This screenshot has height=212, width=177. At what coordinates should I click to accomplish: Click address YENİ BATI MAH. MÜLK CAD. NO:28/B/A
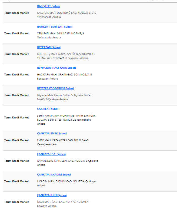coord(61,34)
